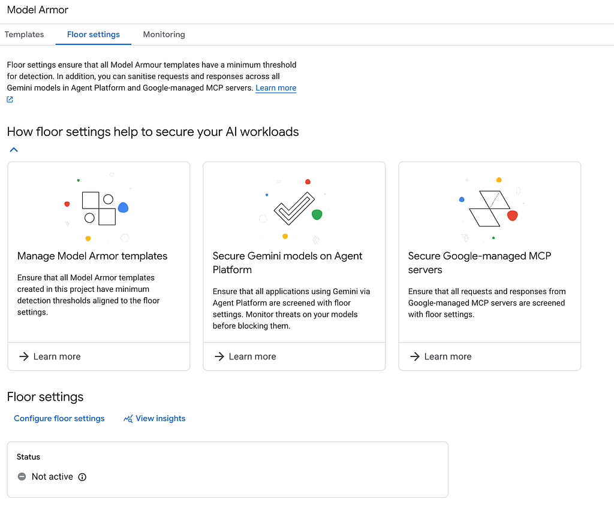Click the arrow icon in MCP servers card
The width and height of the screenshot is (614, 505).
[415, 356]
